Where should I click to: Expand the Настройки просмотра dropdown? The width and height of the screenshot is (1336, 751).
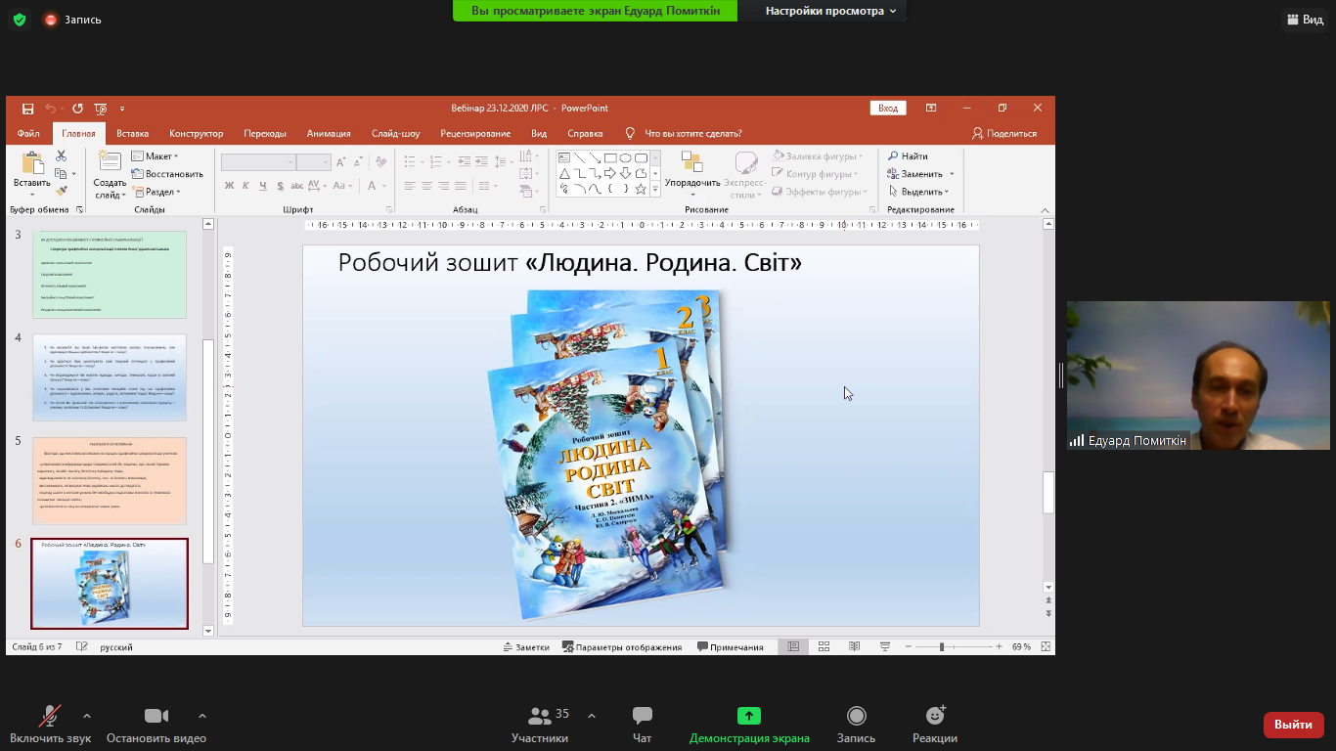coord(830,11)
